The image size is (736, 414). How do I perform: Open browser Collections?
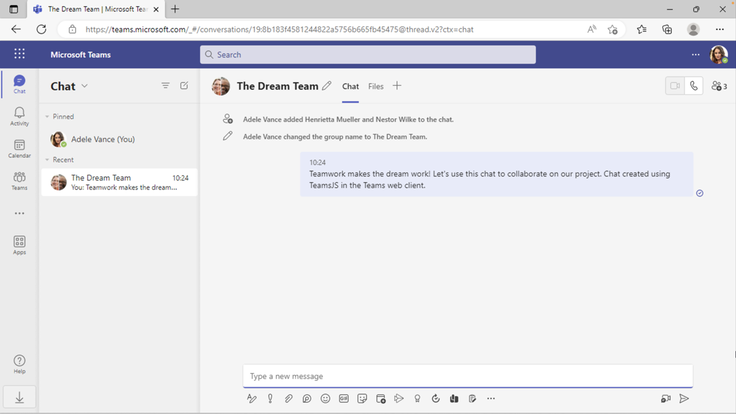(x=667, y=29)
